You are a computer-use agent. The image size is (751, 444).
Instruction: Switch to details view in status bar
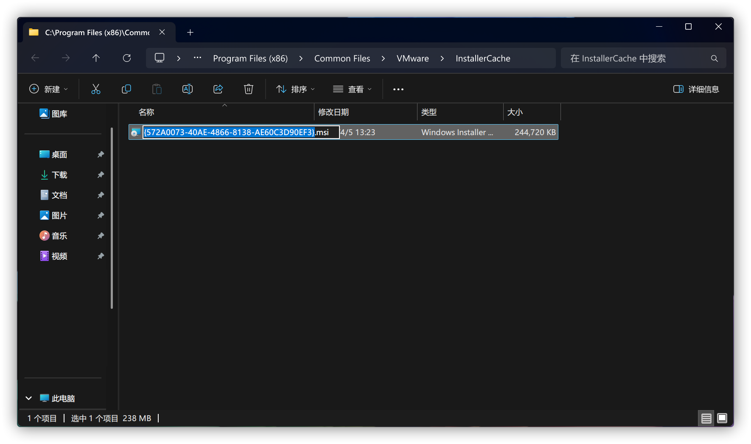pos(706,418)
